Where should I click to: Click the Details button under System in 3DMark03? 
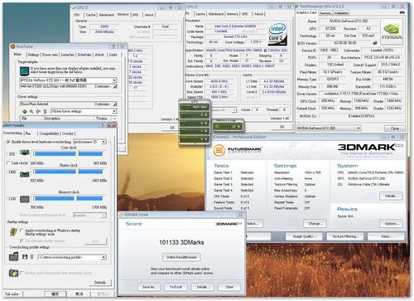(x=391, y=196)
